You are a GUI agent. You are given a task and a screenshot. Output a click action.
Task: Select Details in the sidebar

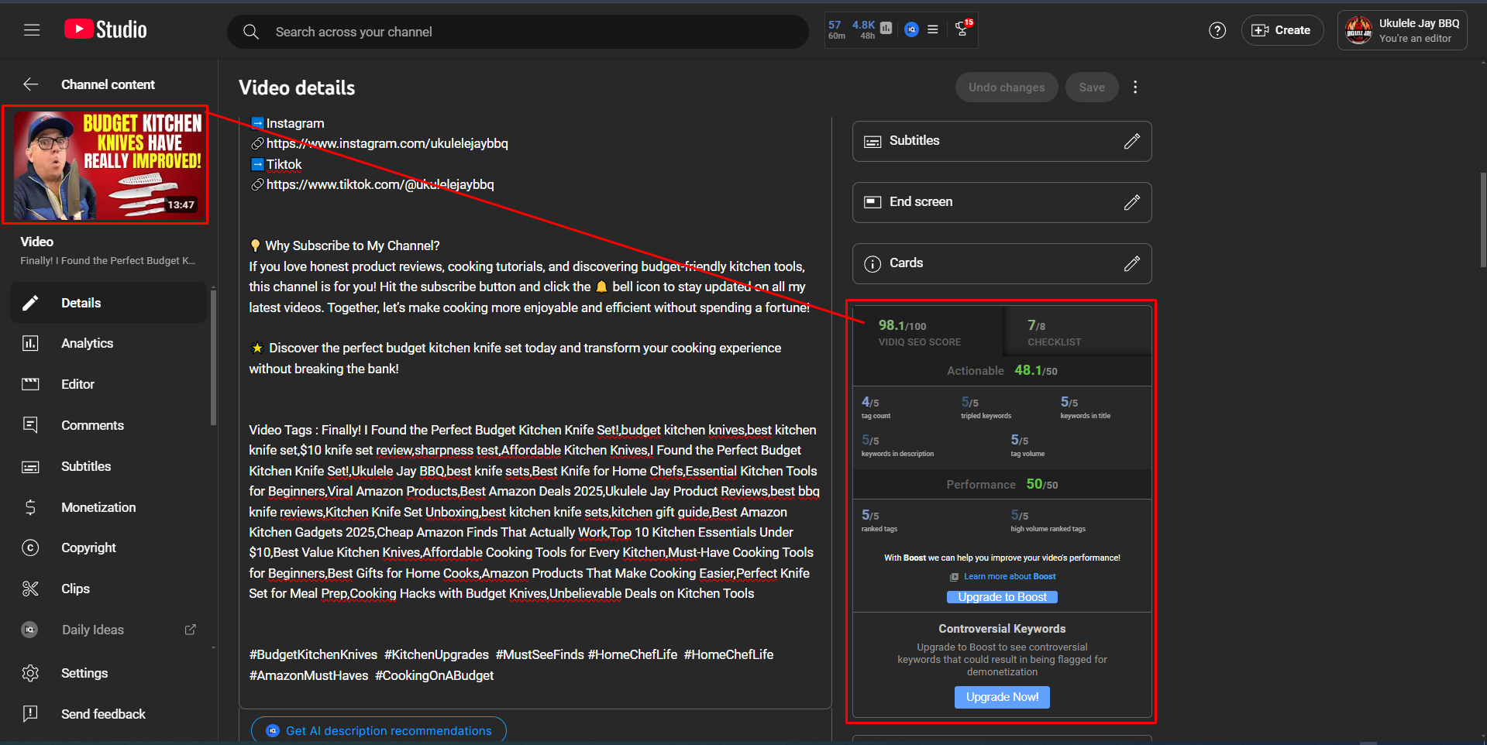click(108, 303)
